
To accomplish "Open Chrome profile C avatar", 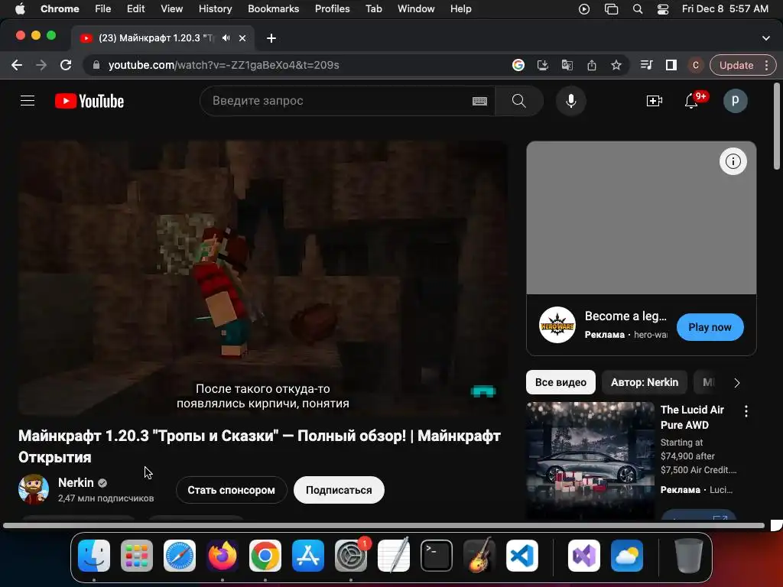I will pyautogui.click(x=696, y=65).
